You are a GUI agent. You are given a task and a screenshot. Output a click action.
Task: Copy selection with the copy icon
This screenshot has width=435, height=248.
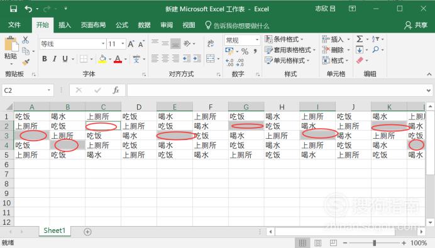pos(26,51)
